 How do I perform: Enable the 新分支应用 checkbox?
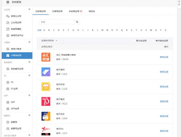click(x=134, y=41)
